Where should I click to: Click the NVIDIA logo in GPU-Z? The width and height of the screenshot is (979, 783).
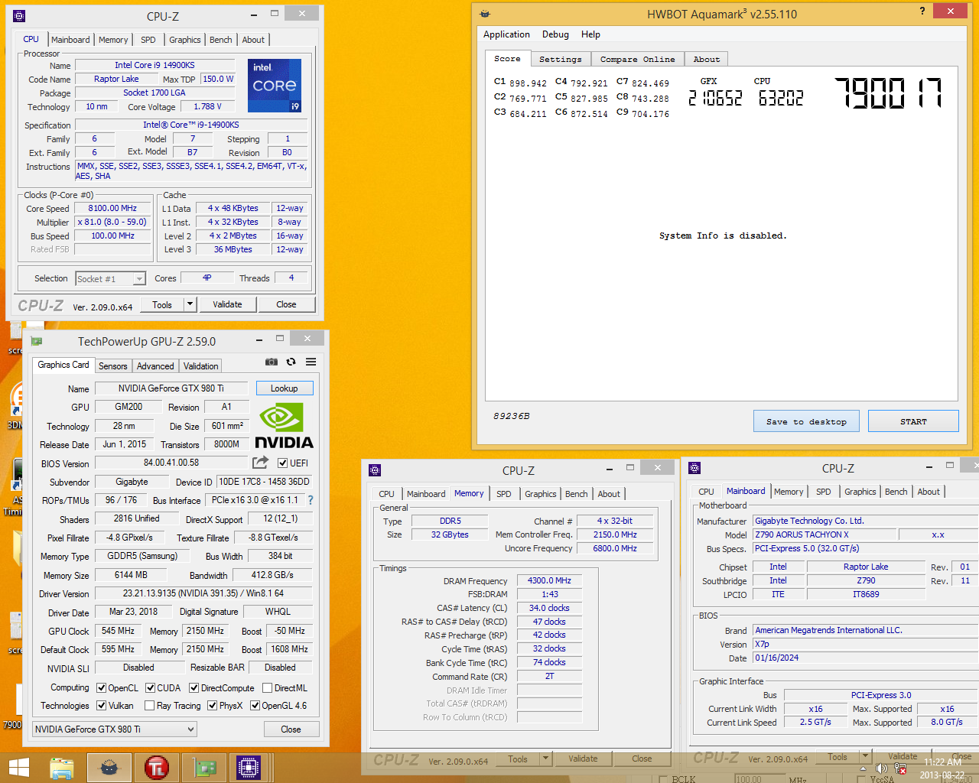pos(284,427)
